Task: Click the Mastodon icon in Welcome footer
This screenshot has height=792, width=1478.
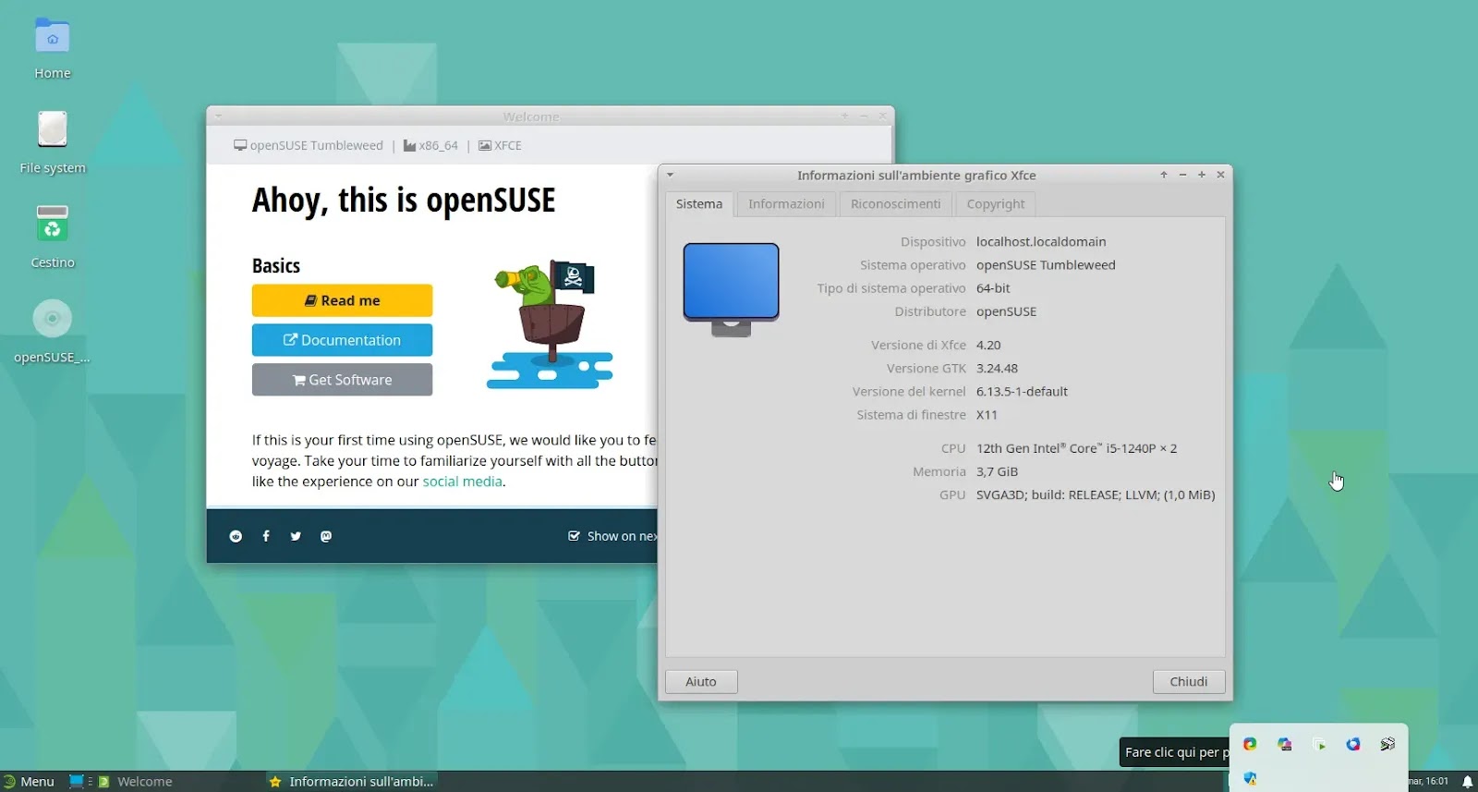Action: coord(326,536)
